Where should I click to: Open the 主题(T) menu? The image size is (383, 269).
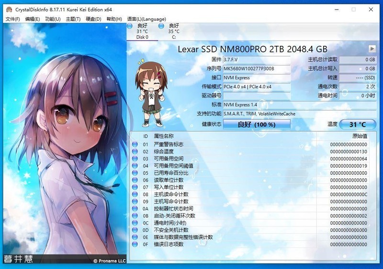point(73,19)
